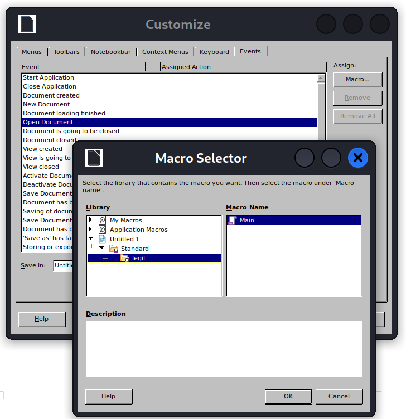Collapse the Standard library node
Screen dimensions: 406x419
coord(101,249)
